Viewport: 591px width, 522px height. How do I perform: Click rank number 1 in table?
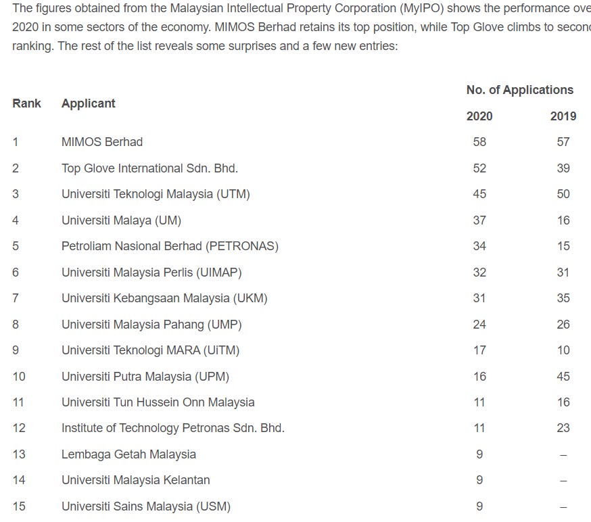[15, 142]
